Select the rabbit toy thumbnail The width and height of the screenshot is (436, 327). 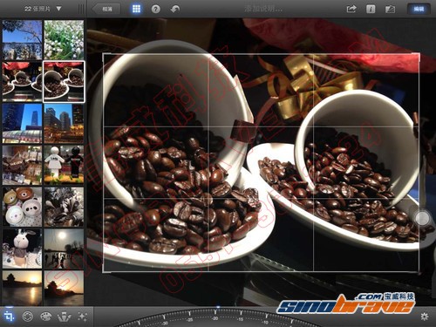click(22, 249)
